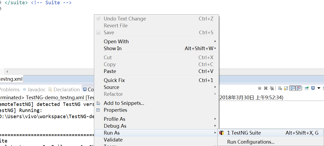Toggle Show Console on Standard Error
Viewport: 324px width, 146px height.
[299, 88]
